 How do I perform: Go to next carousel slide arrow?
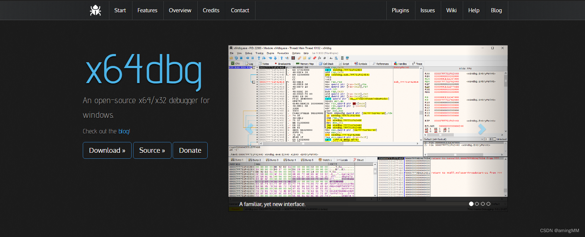click(482, 129)
